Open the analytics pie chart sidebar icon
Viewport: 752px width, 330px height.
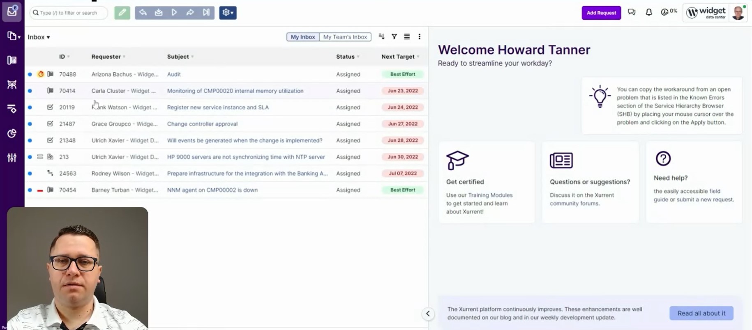pos(12,133)
